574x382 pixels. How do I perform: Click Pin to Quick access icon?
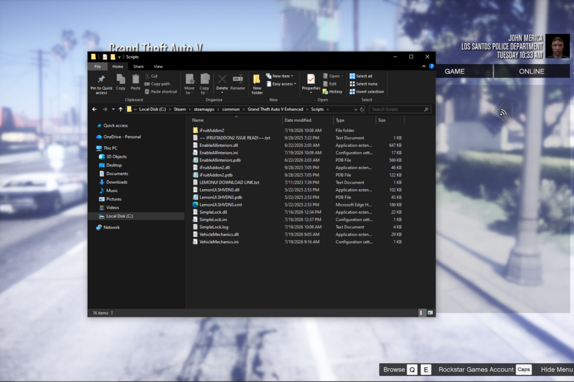click(x=102, y=79)
